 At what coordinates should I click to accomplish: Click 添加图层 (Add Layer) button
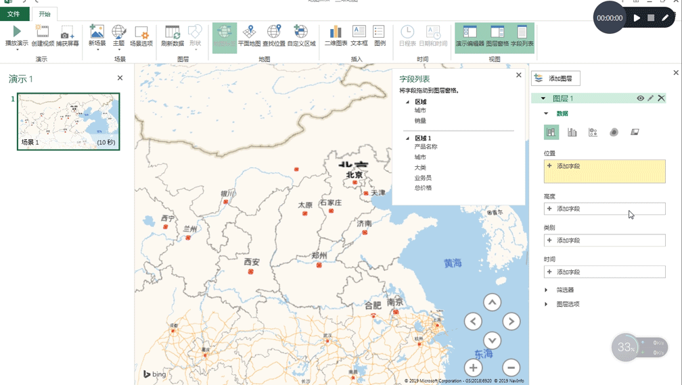556,78
